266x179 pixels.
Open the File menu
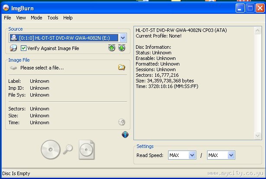pos(7,18)
